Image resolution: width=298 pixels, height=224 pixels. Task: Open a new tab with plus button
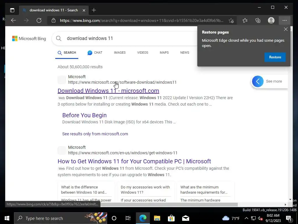[94, 10]
